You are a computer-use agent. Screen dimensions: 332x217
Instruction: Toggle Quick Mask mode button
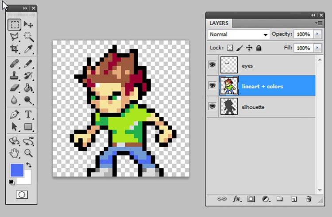point(22,194)
